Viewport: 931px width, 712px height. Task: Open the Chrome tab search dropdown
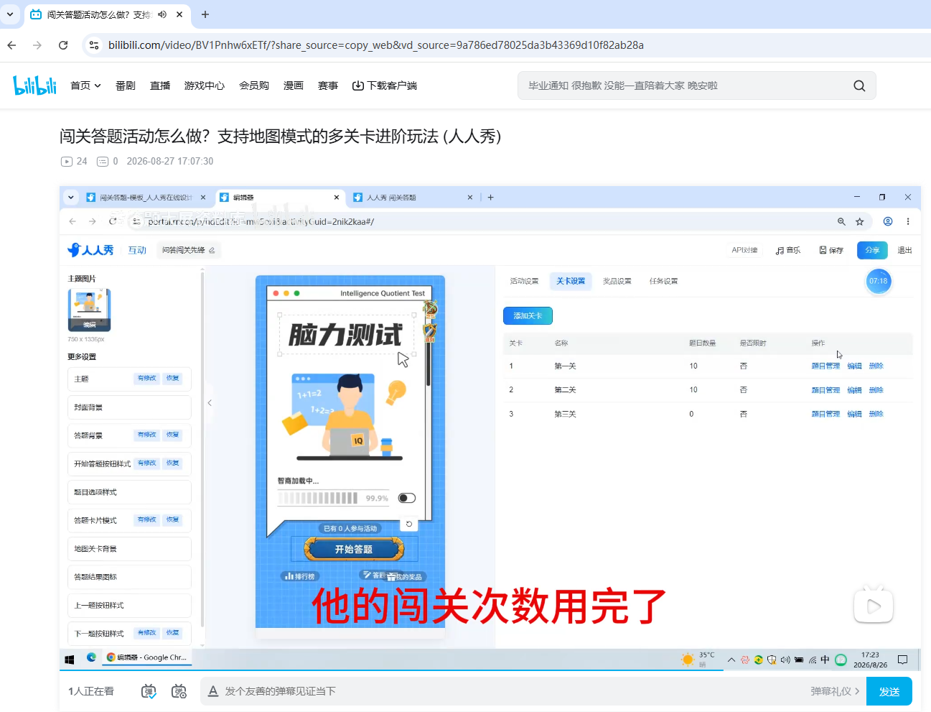10,14
